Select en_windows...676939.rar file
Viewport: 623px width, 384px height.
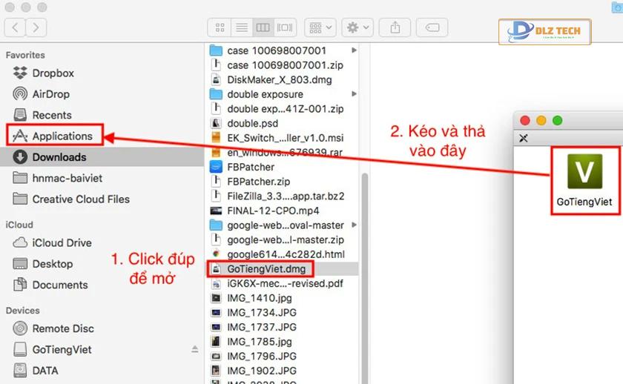coord(283,153)
